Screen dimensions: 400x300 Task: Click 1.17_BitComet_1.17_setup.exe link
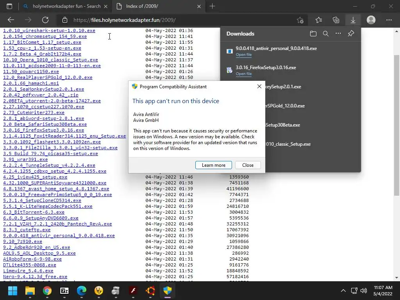coord(42,42)
